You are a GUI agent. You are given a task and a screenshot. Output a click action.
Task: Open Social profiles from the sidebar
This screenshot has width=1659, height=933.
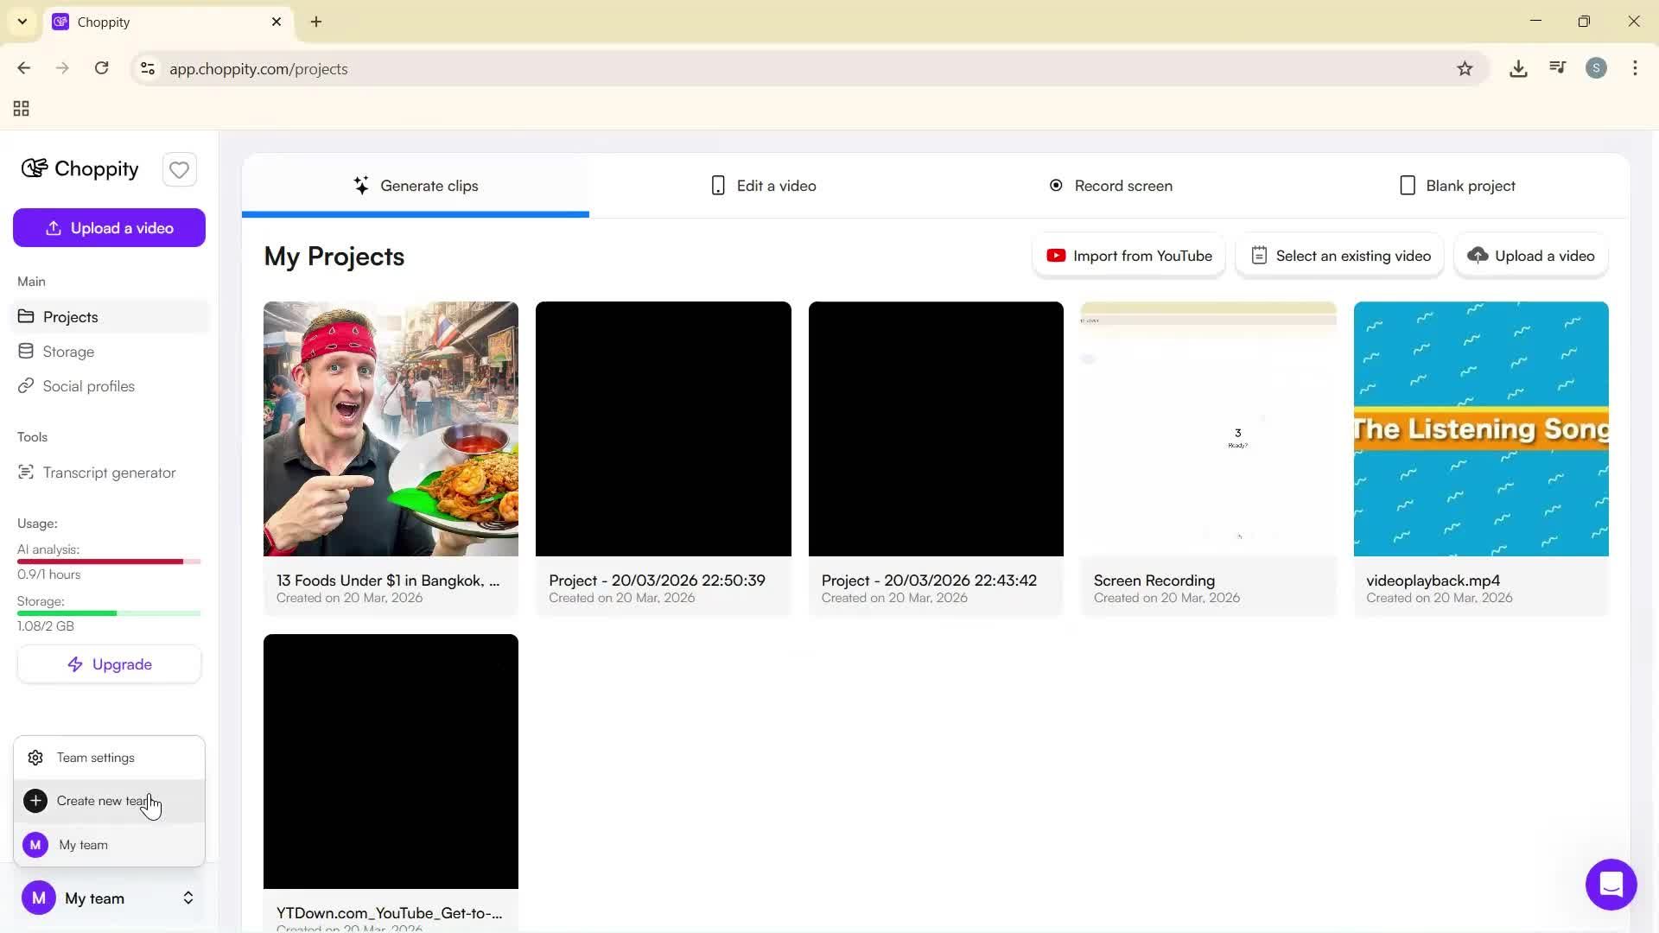88,386
